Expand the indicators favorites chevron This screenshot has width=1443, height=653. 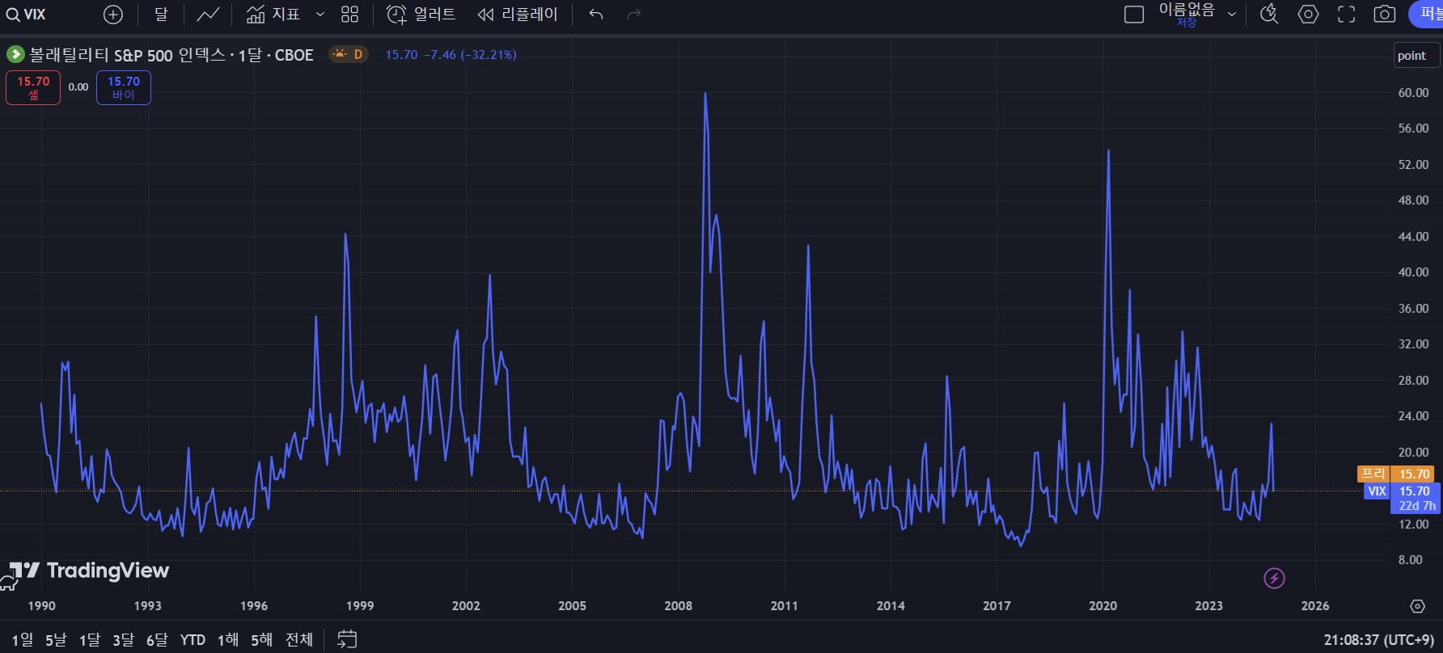320,15
